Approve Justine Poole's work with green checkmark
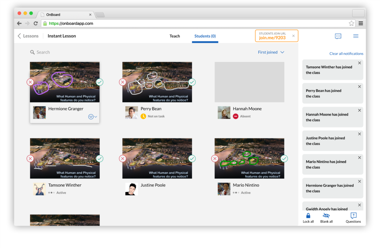The image size is (380, 248). (x=192, y=159)
